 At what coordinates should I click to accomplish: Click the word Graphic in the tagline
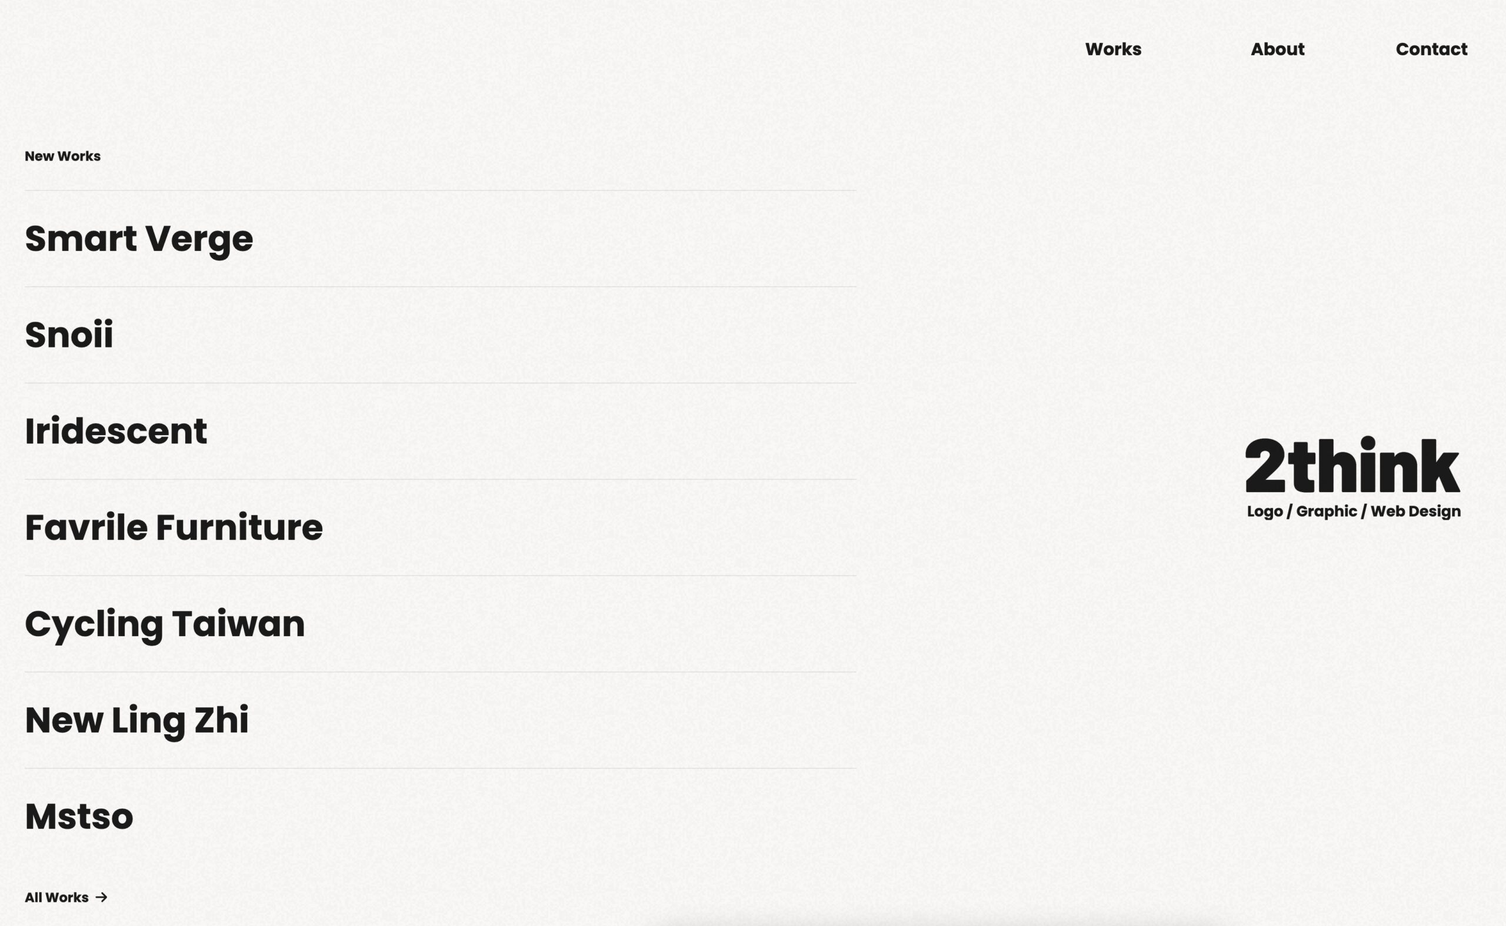click(1326, 512)
